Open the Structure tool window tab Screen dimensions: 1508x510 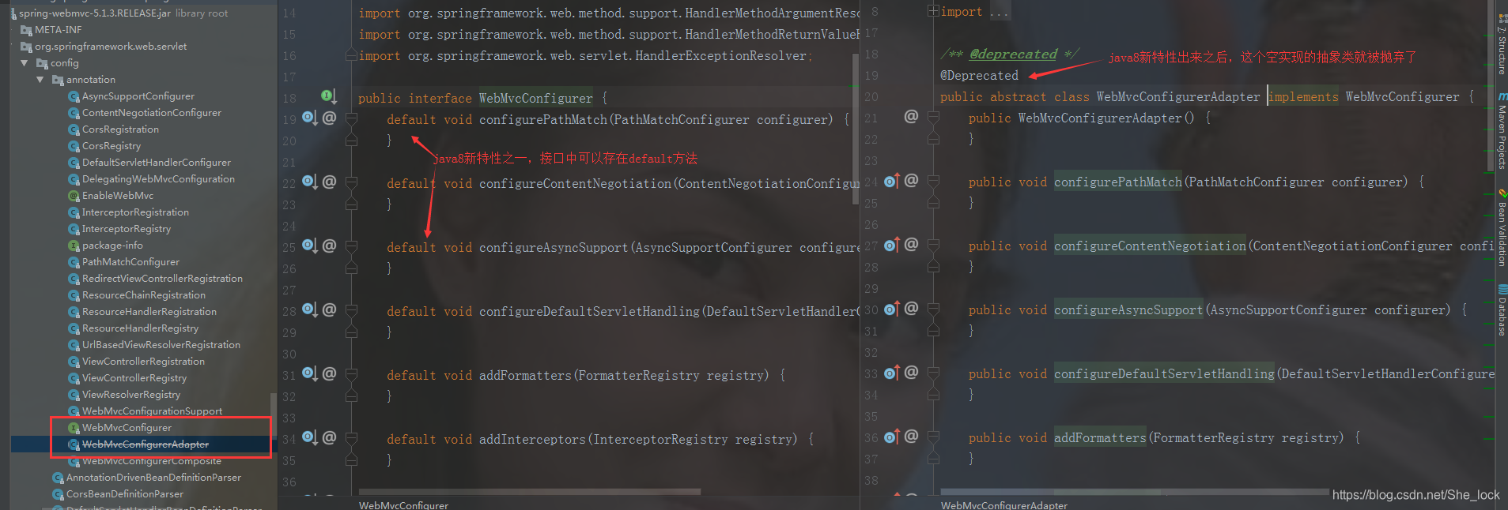pyautogui.click(x=1502, y=44)
